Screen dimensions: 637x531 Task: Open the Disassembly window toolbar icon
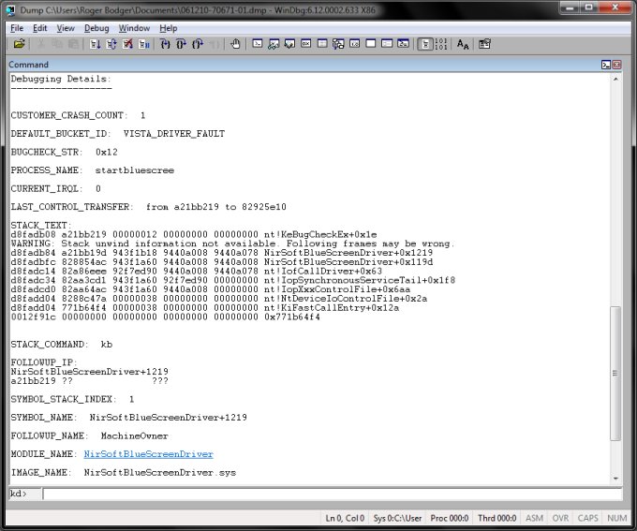point(354,43)
